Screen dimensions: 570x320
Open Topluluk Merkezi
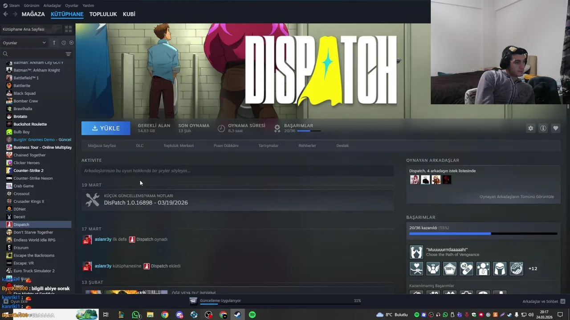point(179,145)
